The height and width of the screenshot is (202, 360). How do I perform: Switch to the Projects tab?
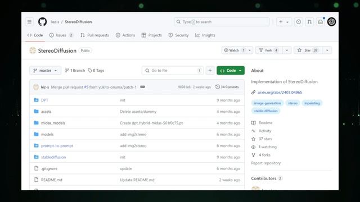pyautogui.click(x=152, y=35)
